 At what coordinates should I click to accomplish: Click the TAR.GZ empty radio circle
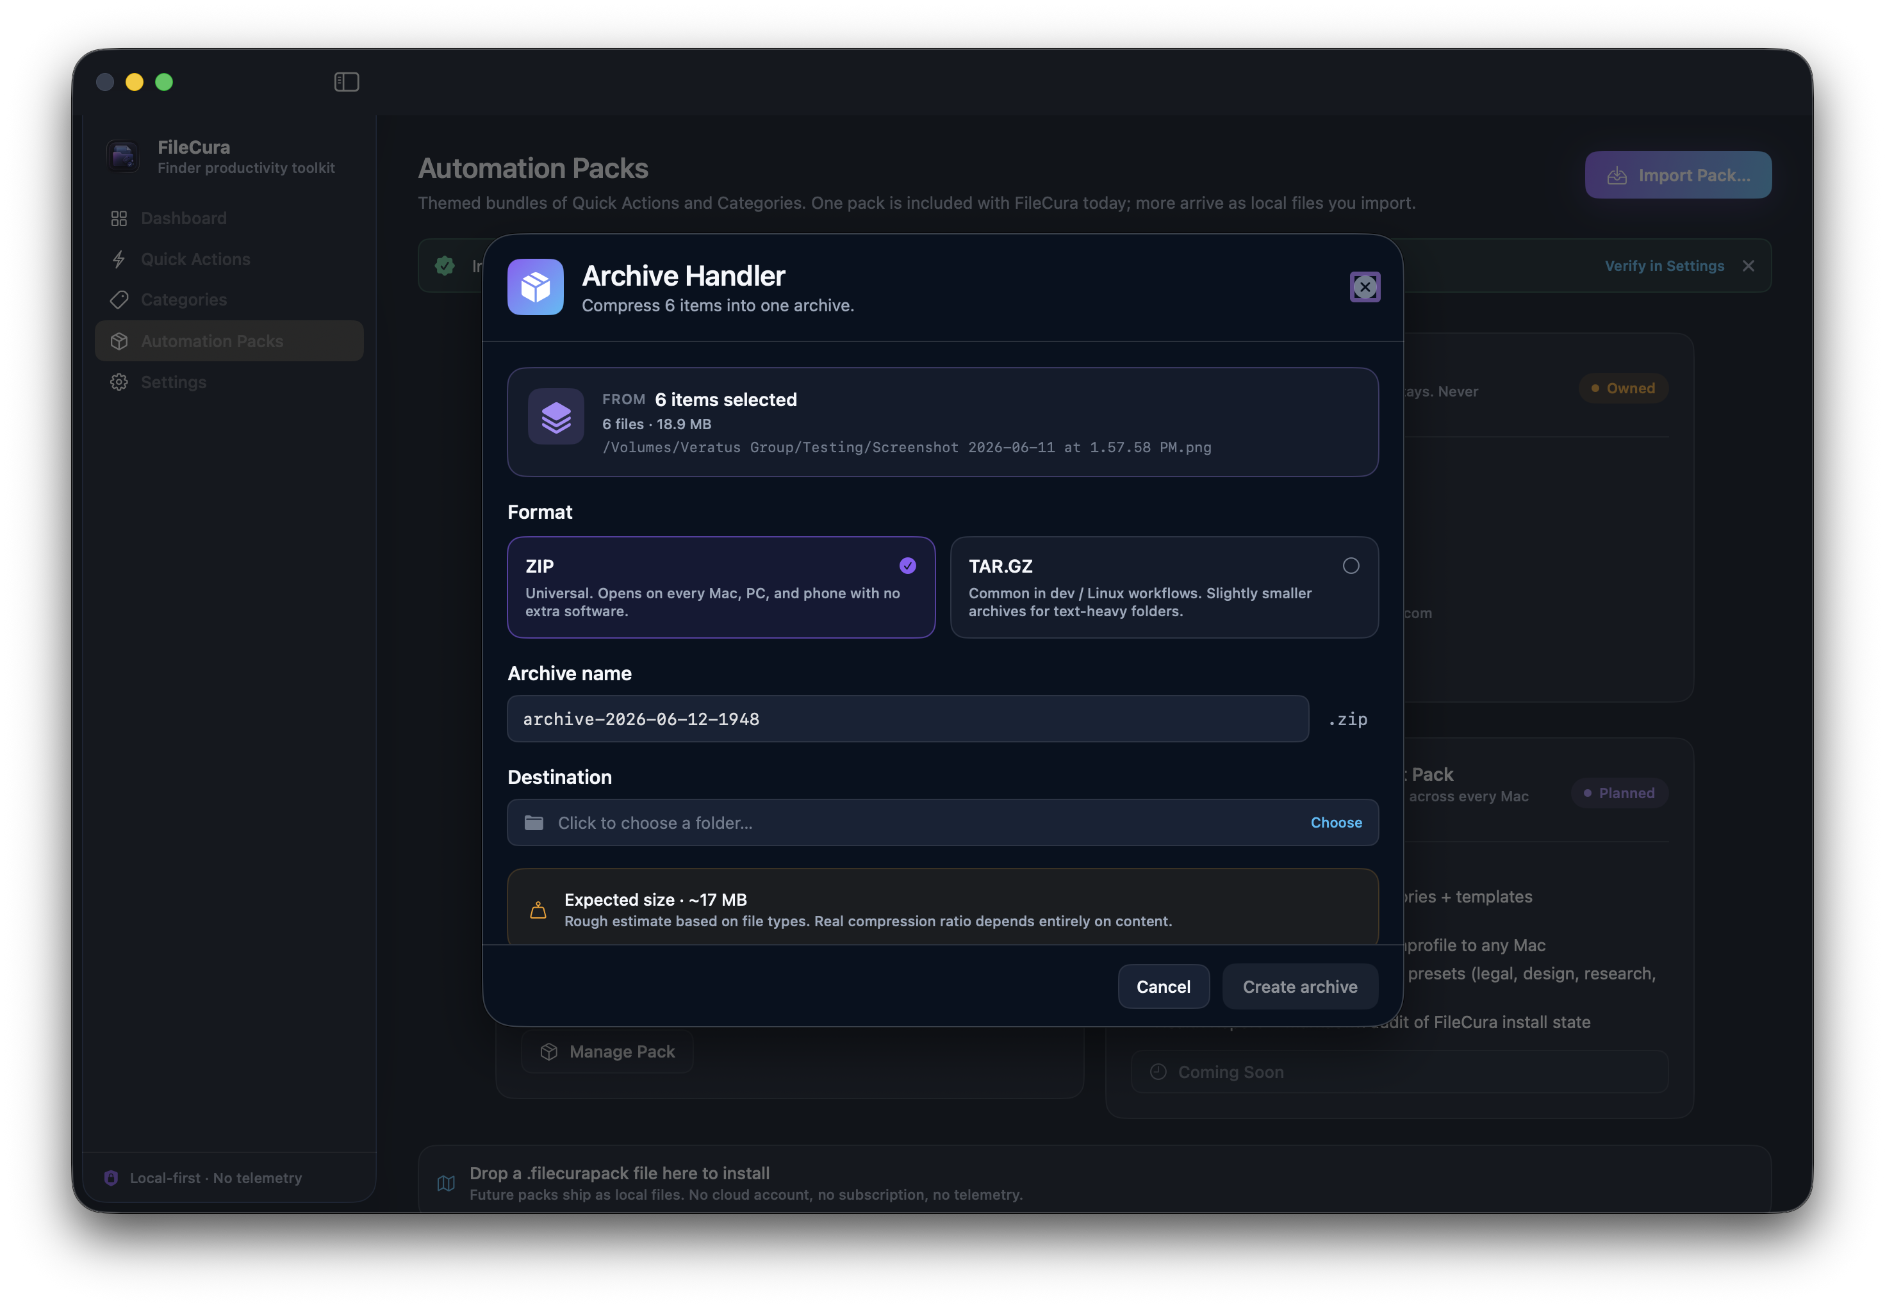pos(1351,566)
